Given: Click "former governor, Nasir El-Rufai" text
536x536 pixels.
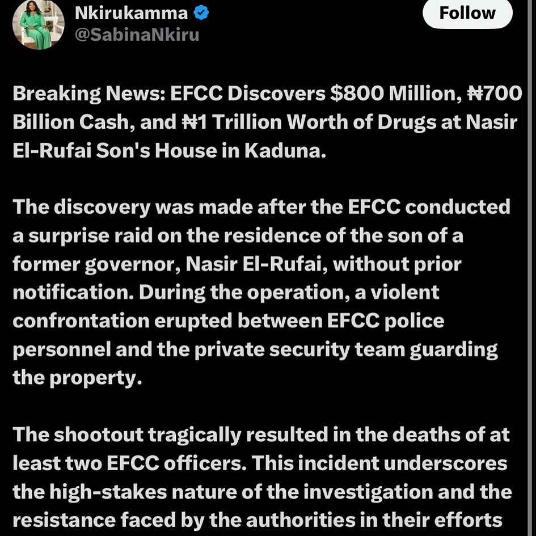Looking at the screenshot, I should click(x=170, y=264).
